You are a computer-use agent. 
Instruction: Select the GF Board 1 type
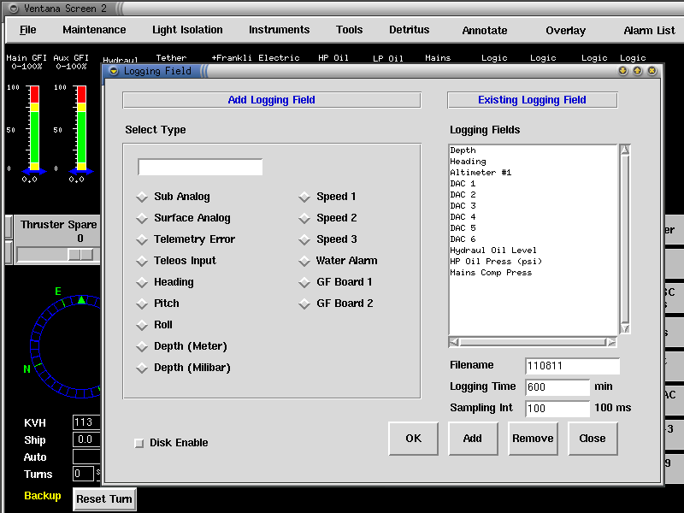click(x=304, y=283)
